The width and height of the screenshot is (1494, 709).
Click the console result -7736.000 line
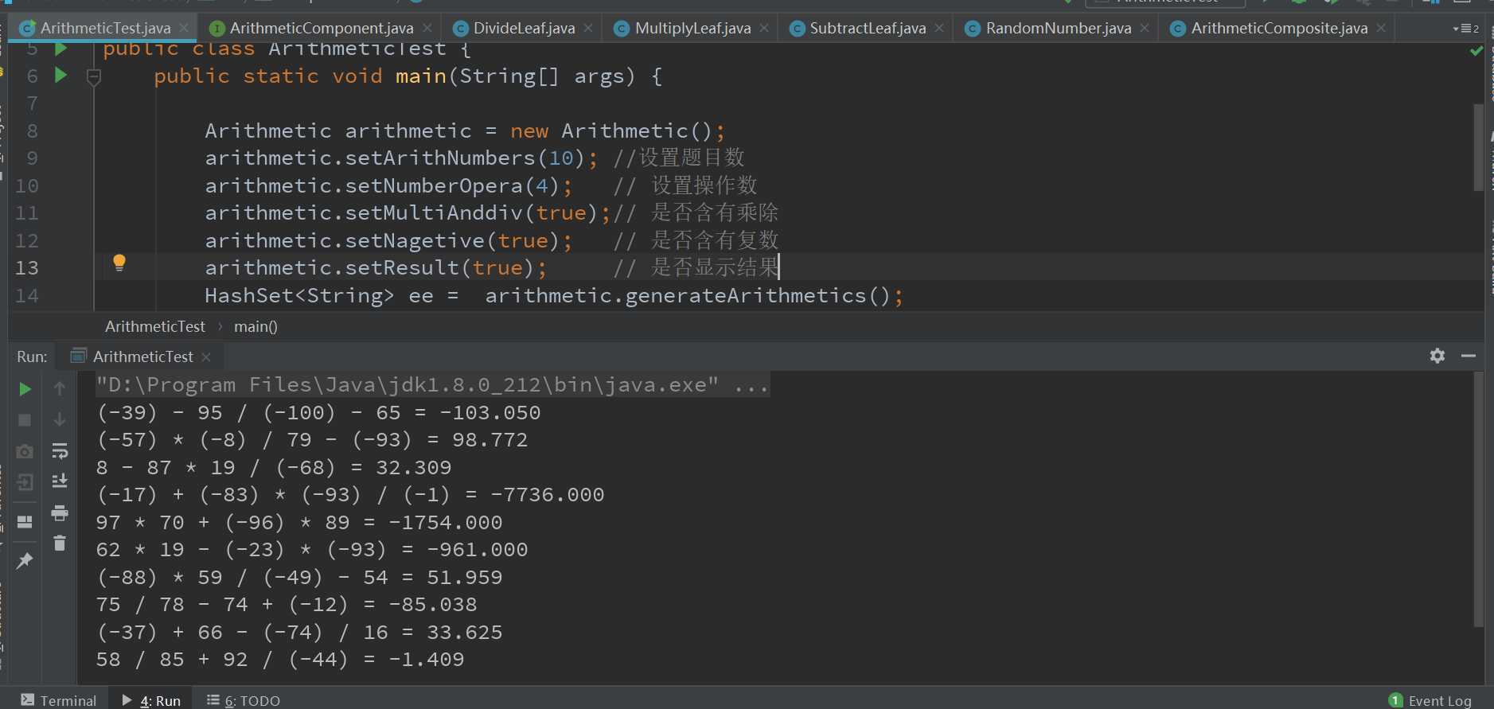pos(350,495)
